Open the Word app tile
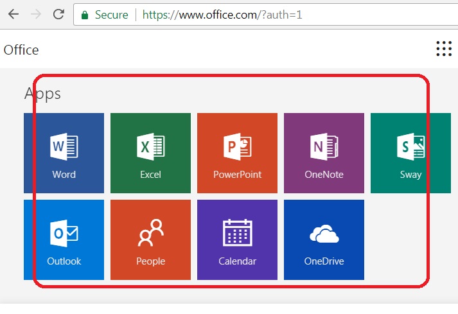 click(64, 153)
